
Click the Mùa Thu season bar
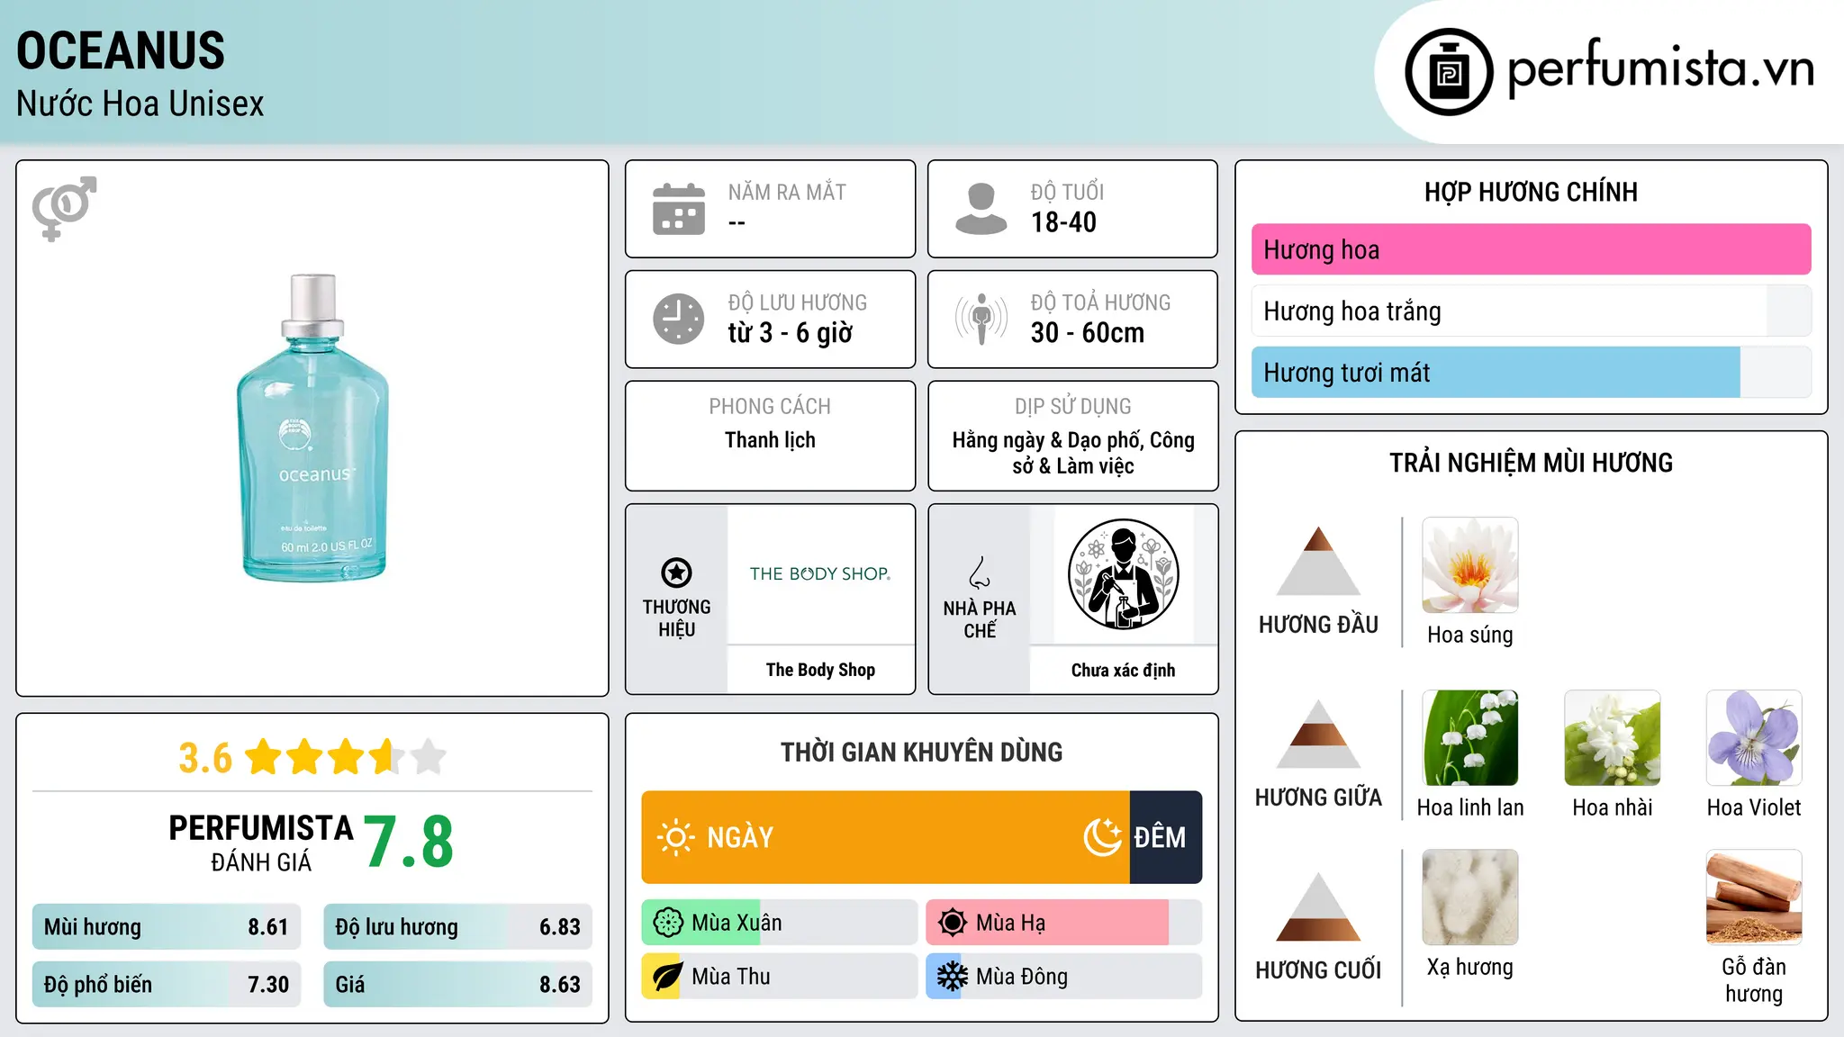(x=779, y=977)
